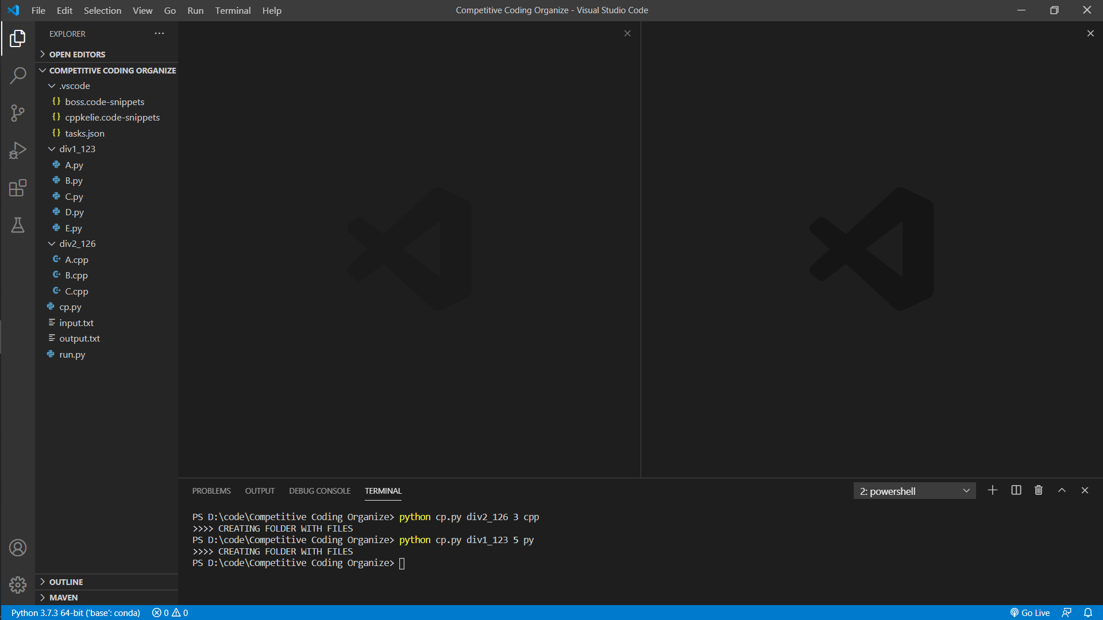The height and width of the screenshot is (620, 1103).
Task: Collapse the div2_126 folder
Action: (107, 243)
